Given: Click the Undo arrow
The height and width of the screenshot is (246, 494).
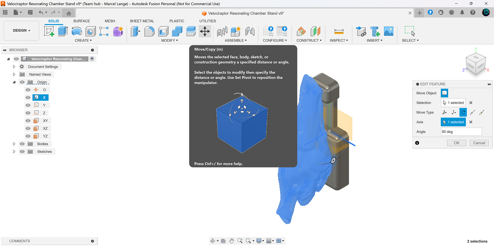Looking at the screenshot, I should (41, 12).
